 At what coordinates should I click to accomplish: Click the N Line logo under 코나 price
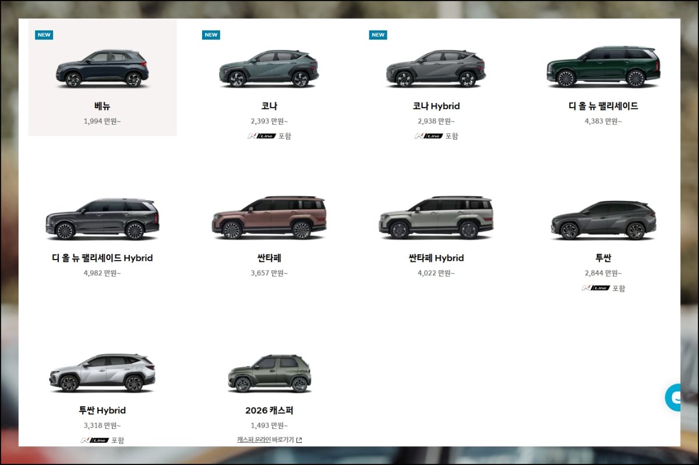pos(261,136)
